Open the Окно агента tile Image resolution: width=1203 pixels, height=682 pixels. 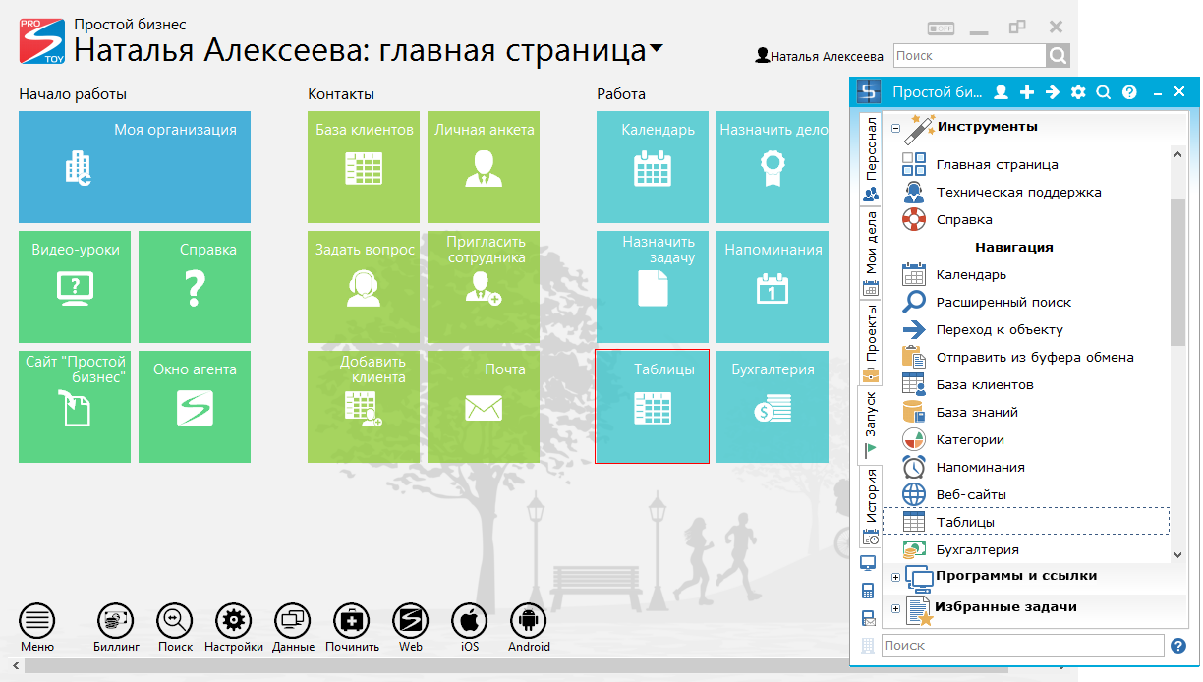[195, 407]
